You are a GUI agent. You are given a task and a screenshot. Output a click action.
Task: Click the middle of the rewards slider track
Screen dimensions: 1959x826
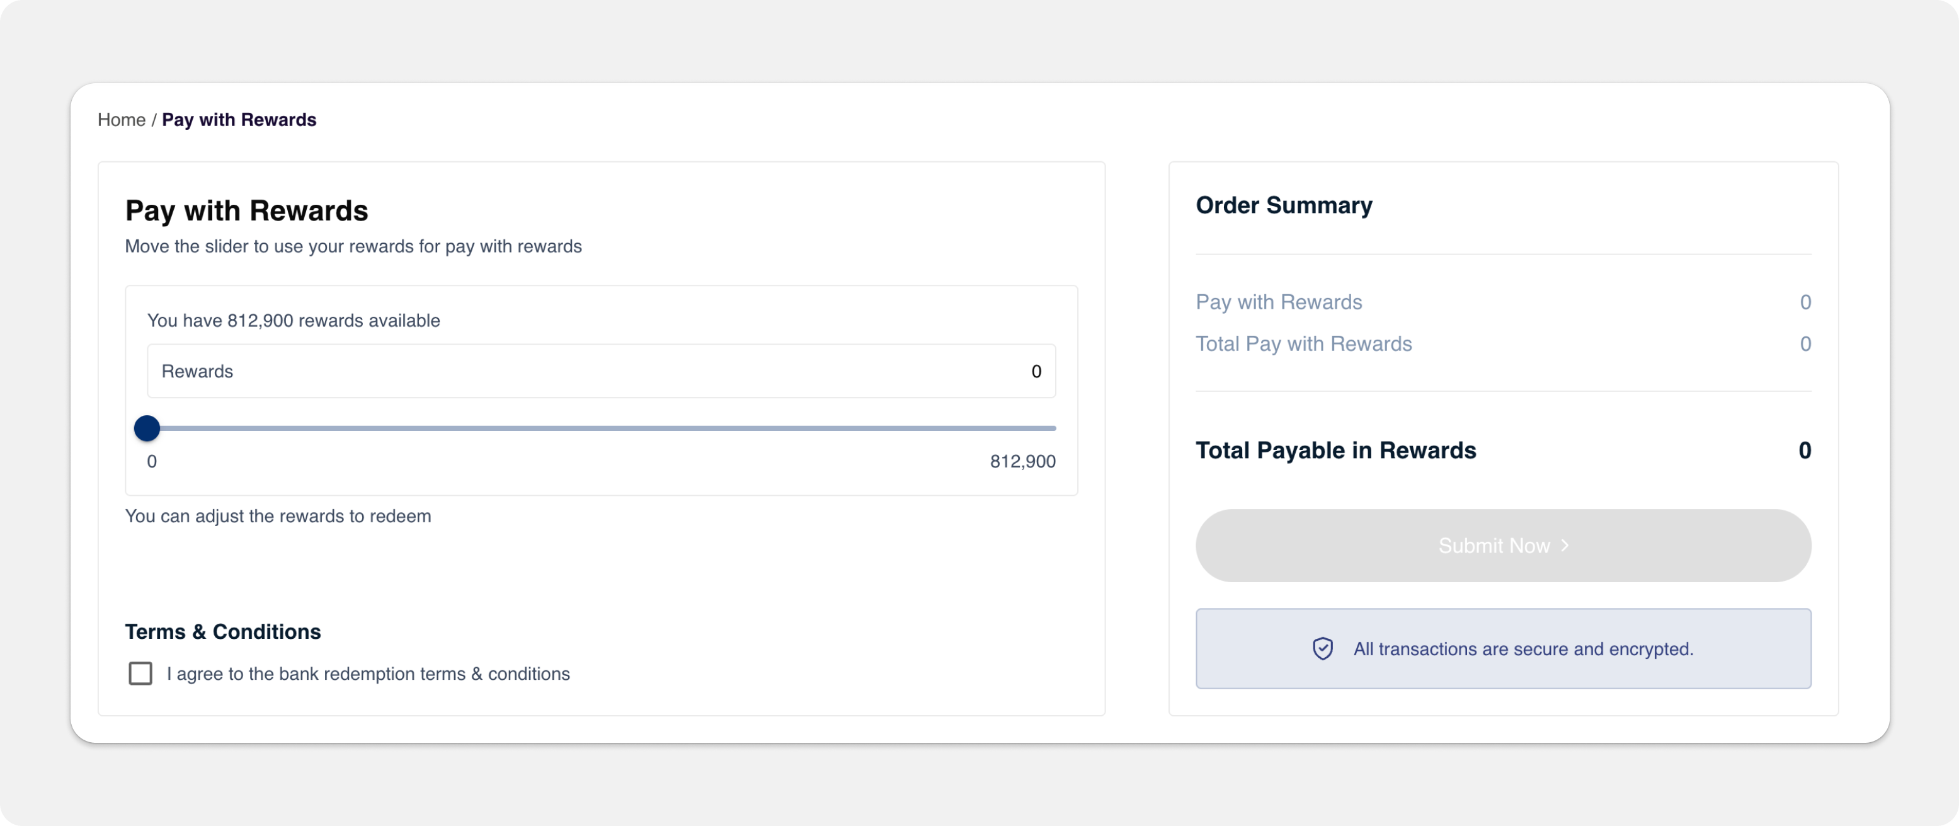(601, 428)
